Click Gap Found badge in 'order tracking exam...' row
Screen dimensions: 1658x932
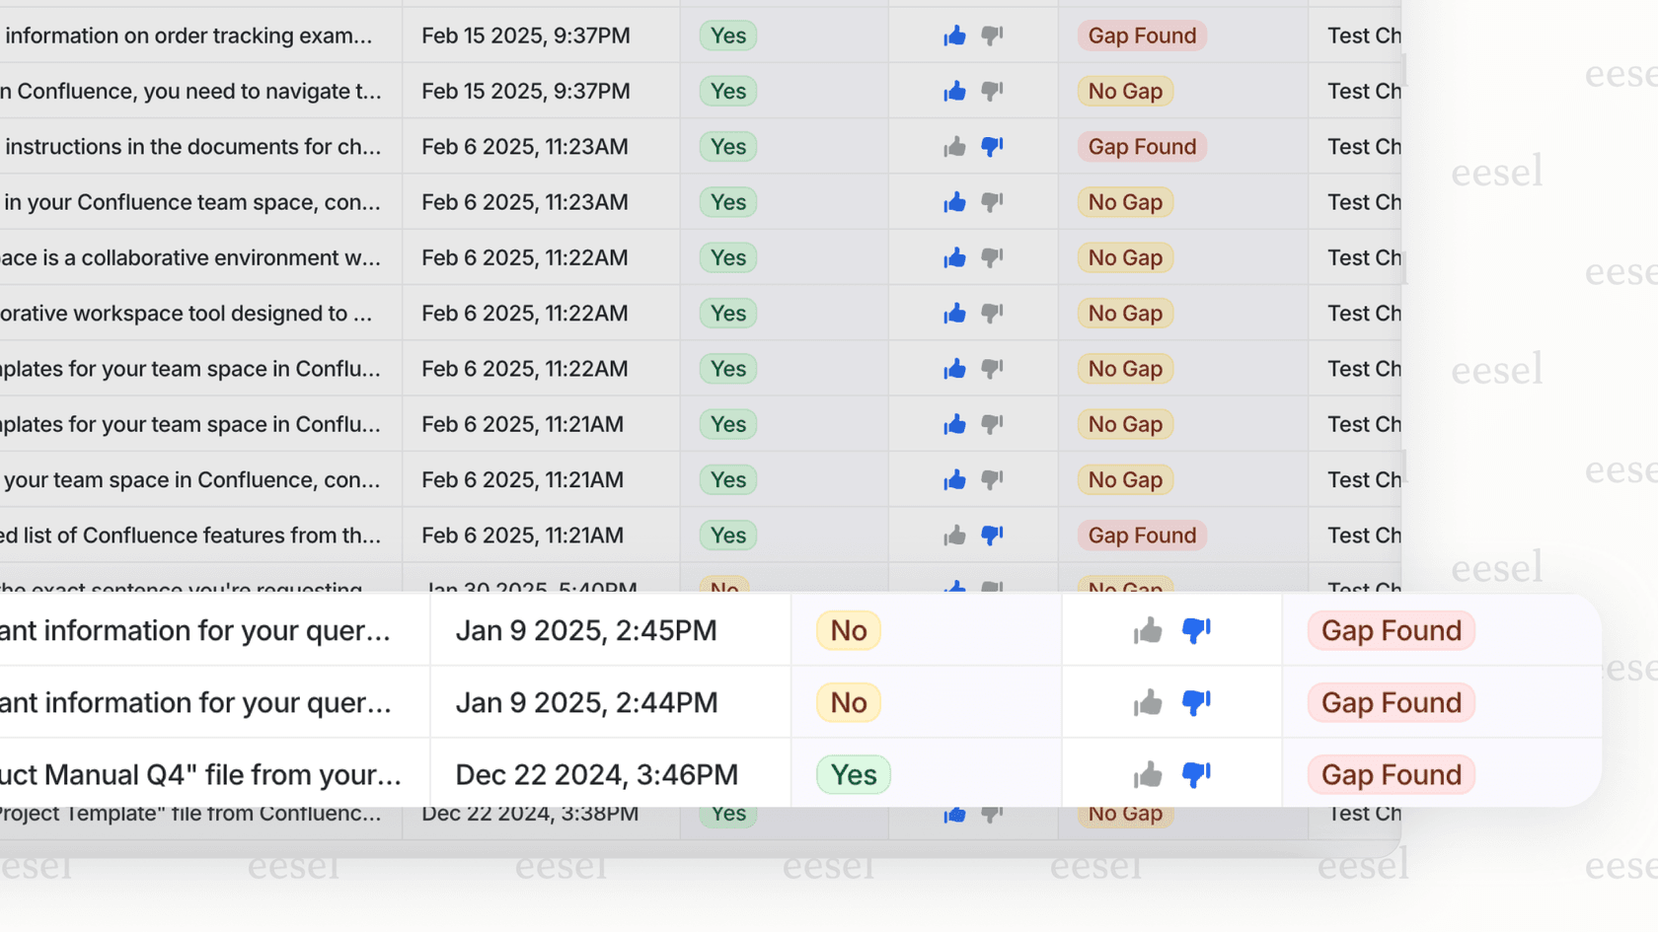pyautogui.click(x=1142, y=36)
